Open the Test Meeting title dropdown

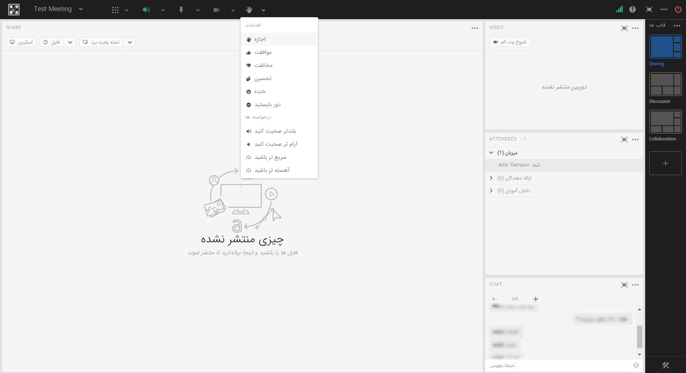(81, 9)
